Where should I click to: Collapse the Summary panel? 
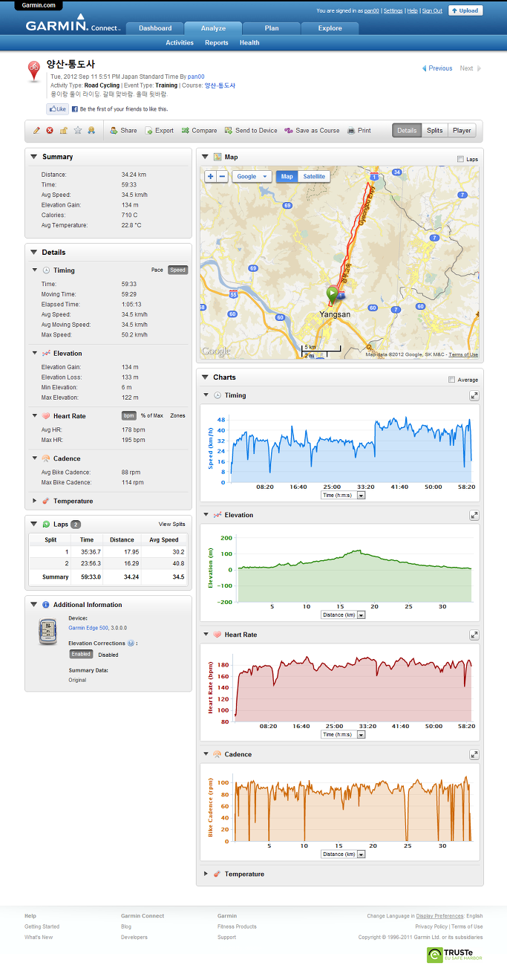pyautogui.click(x=33, y=157)
